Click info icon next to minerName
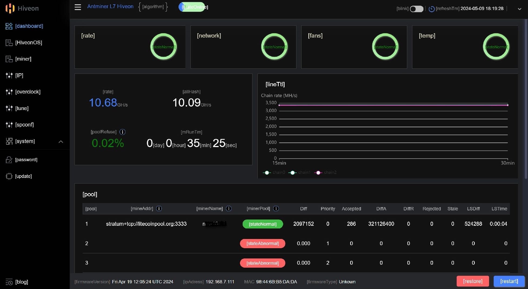This screenshot has width=528, height=289. [x=229, y=208]
